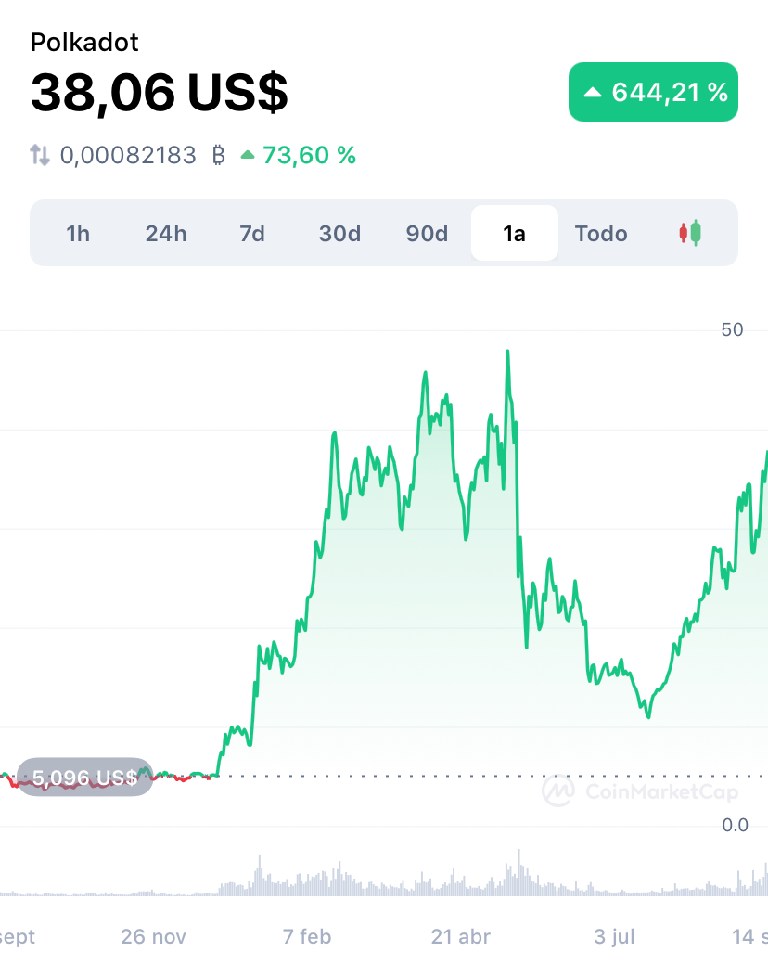
Task: Click the Bitcoin symbol next to 0,00082183
Action: pos(218,155)
